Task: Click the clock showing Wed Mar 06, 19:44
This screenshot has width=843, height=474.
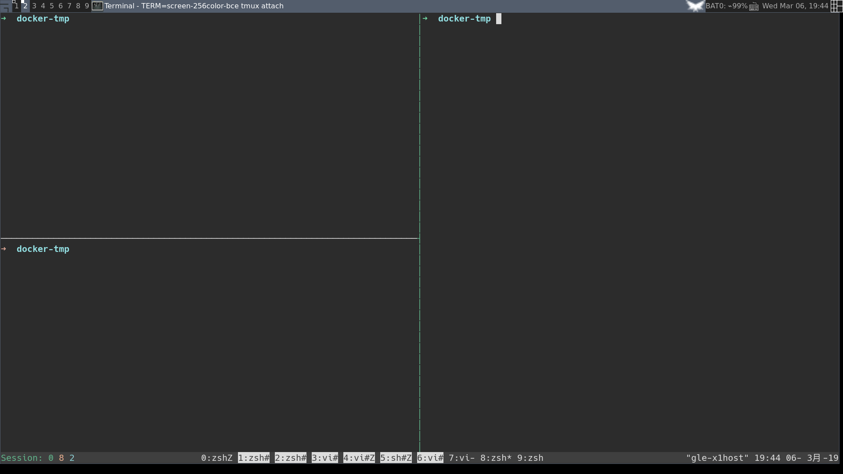Action: pyautogui.click(x=796, y=6)
